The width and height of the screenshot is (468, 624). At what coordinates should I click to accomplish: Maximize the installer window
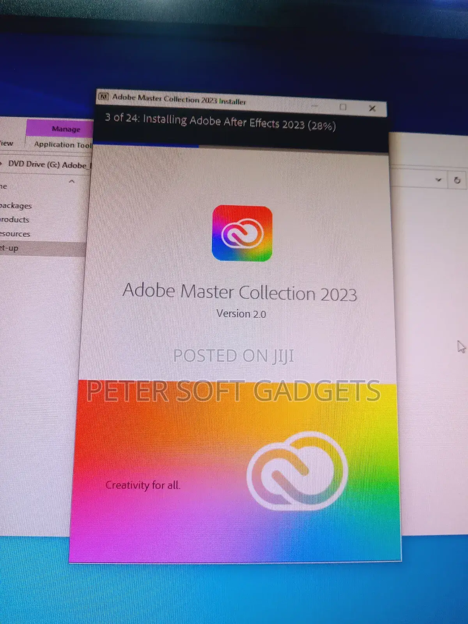(343, 107)
